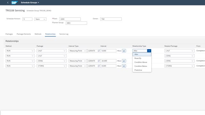Click the Planner Group field
Viewport: 205px width, 115px height.
pyautogui.click(x=76, y=23)
